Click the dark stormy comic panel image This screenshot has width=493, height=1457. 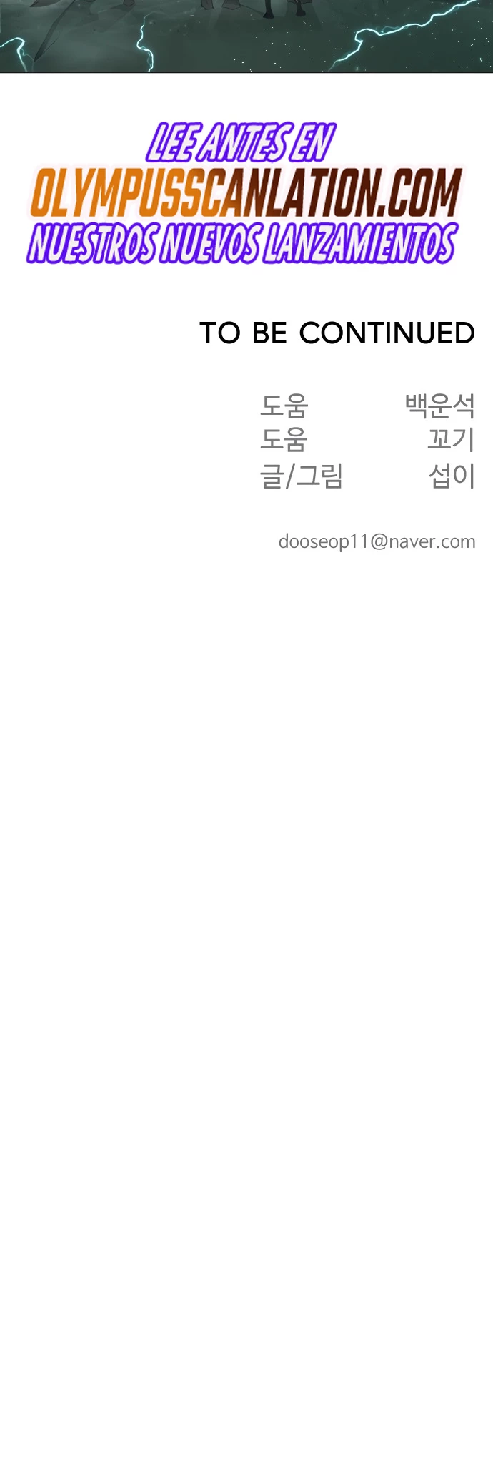point(246,36)
